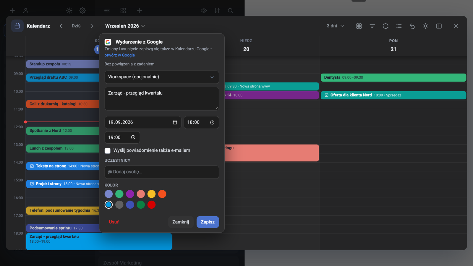The image size is (473, 266).
Task: Click the clock icon in the 18:00 field
Action: pyautogui.click(x=212, y=122)
